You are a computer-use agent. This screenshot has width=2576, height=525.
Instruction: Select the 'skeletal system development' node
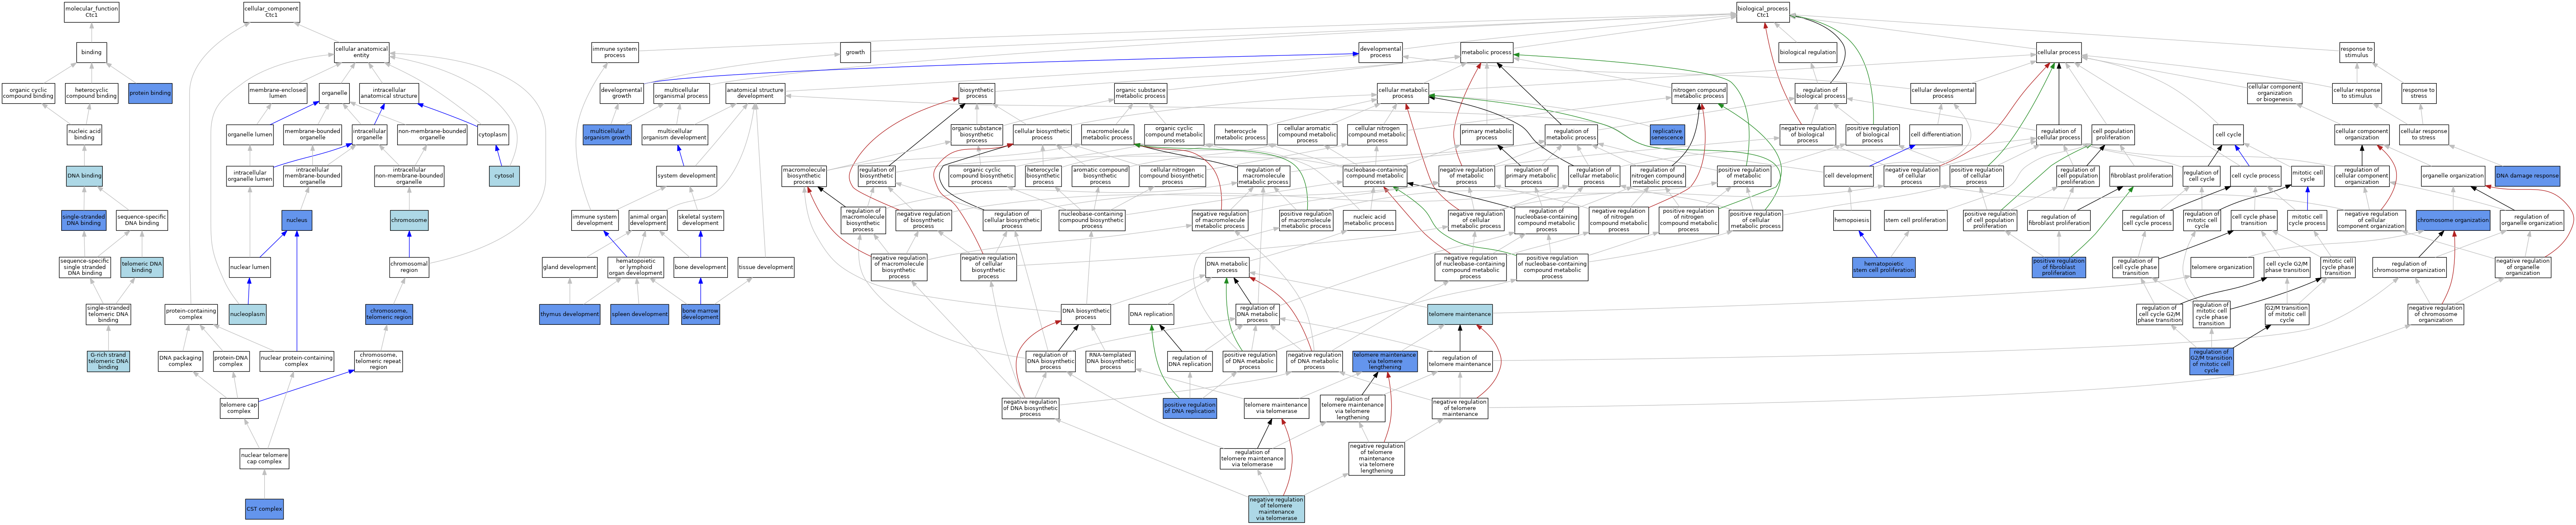pos(700,220)
